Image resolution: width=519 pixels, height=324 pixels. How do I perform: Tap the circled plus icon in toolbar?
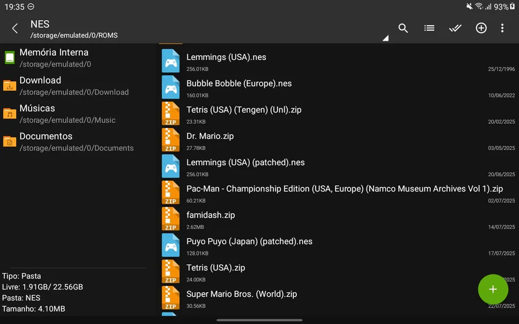click(481, 28)
